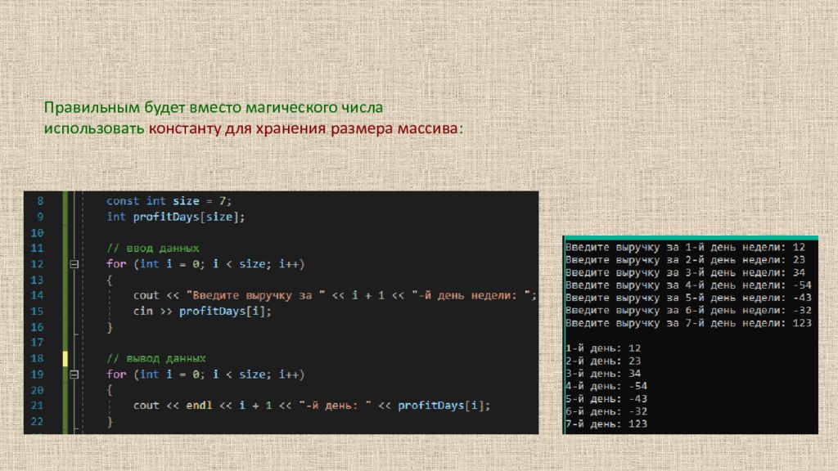This screenshot has height=471, width=838.
Task: Collapse the input for loop on line 12
Action: [x=73, y=264]
